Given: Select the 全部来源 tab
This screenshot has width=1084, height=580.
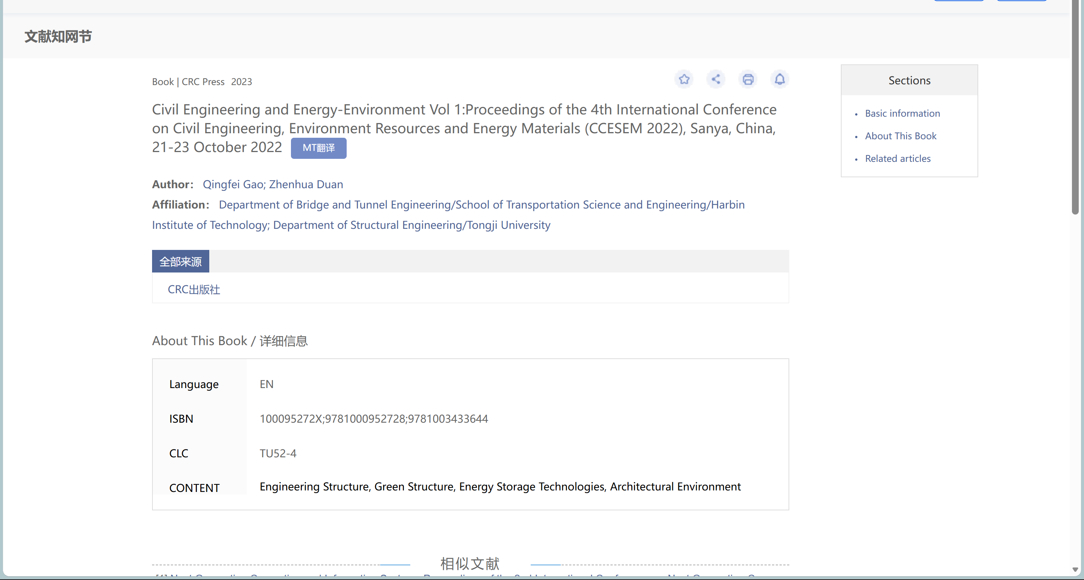Looking at the screenshot, I should (181, 261).
